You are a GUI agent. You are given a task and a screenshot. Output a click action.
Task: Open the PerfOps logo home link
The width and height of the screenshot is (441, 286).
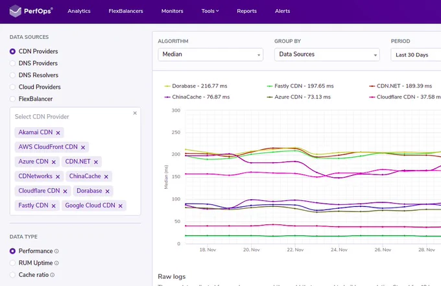tap(31, 11)
